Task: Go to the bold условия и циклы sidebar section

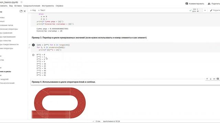Action: 5,71
